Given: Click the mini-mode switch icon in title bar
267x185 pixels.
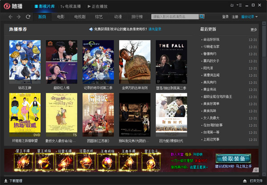Looking at the screenshot, I should pos(232,5).
